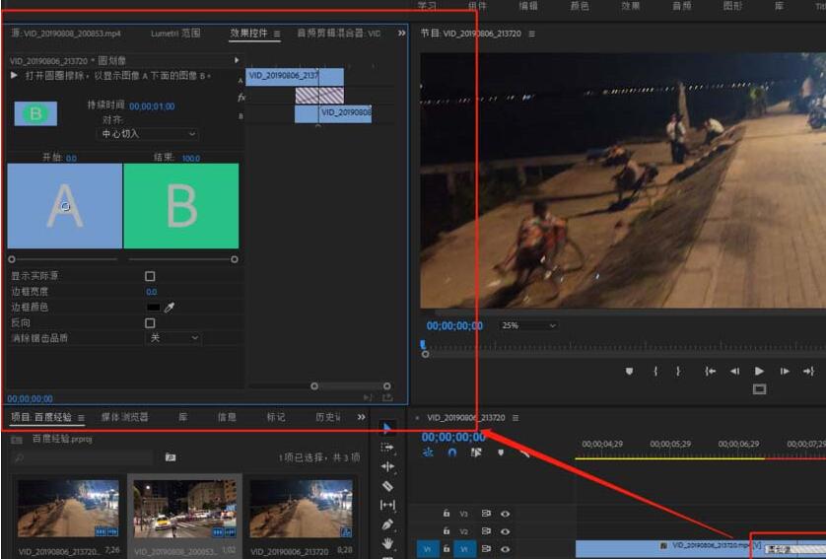Click 持续时间 value 00;00;01;00
Screen dimensions: 826x559
pos(152,105)
